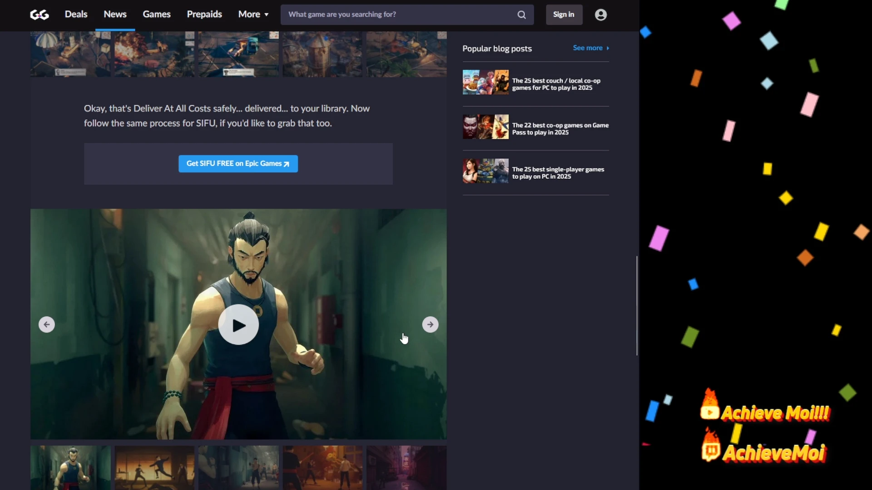Click the Sign in button
This screenshot has height=490, width=872.
[564, 15]
